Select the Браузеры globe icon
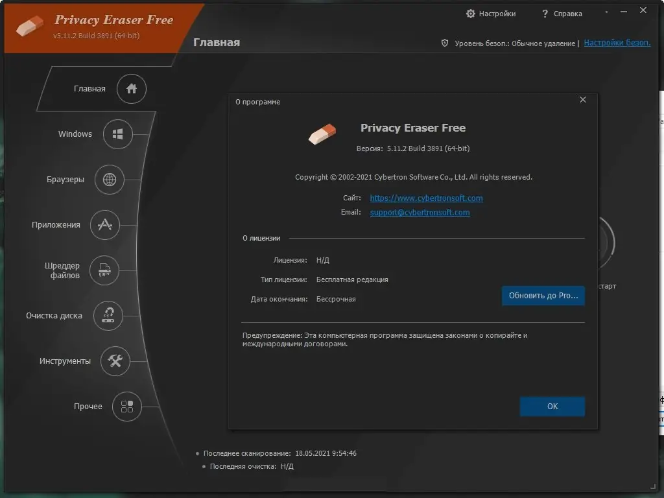664x498 pixels. click(111, 180)
